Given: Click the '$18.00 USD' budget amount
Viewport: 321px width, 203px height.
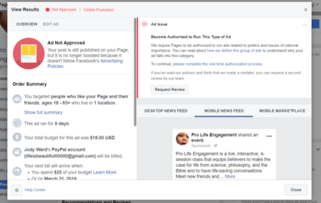Looking at the screenshot, I should point(102,138).
